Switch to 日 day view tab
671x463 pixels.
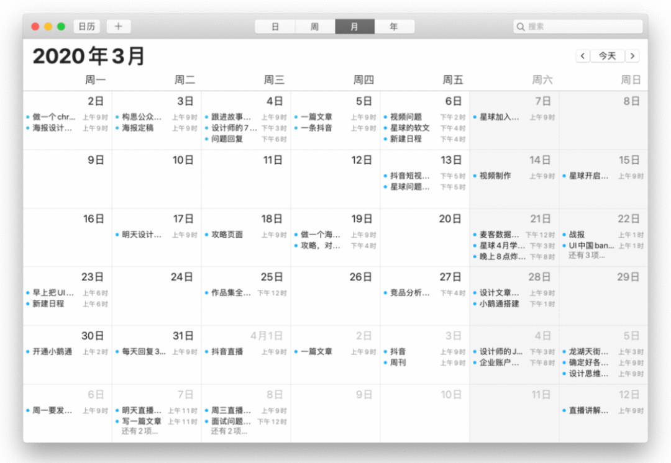coord(275,27)
